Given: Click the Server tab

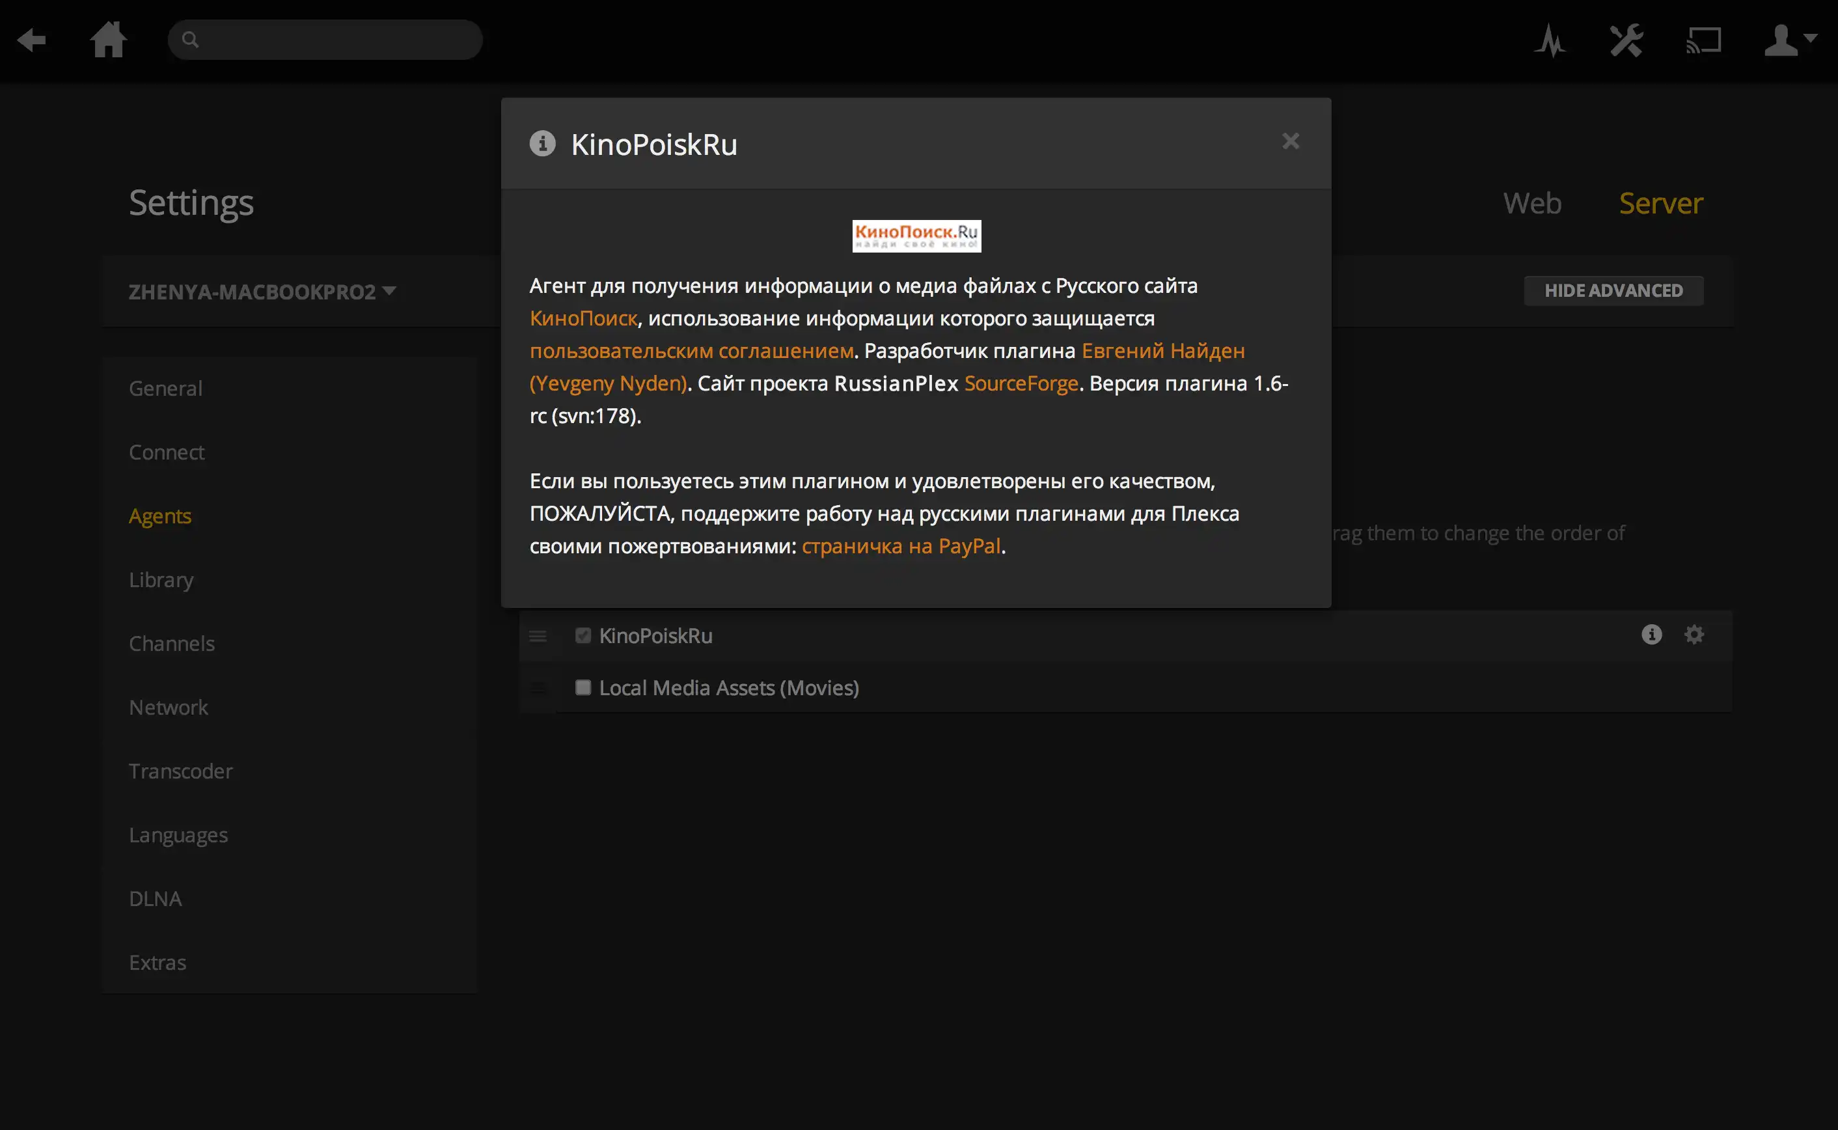Looking at the screenshot, I should (1661, 204).
